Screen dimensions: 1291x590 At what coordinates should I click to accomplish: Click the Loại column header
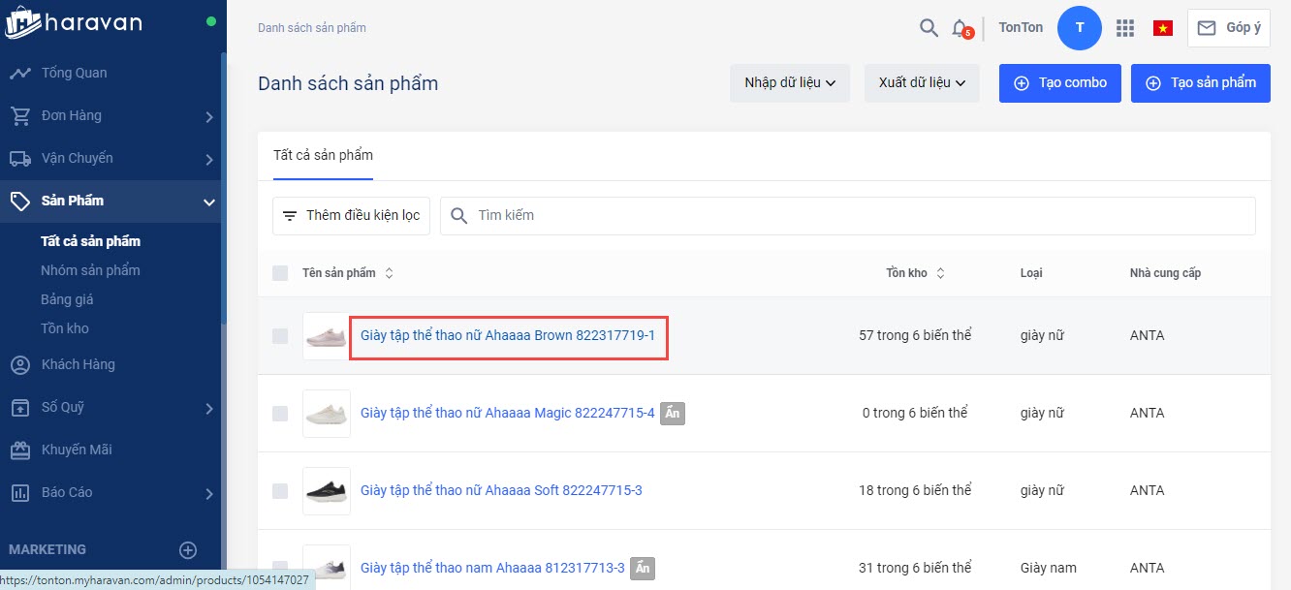[1031, 273]
